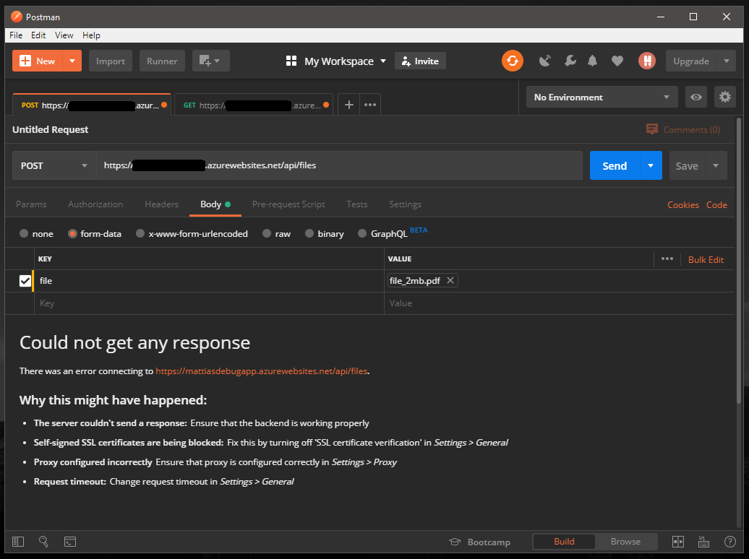Screen dimensions: 749x559
Task: Expand the Upgrade dropdown arrow
Action: pyautogui.click(x=726, y=61)
